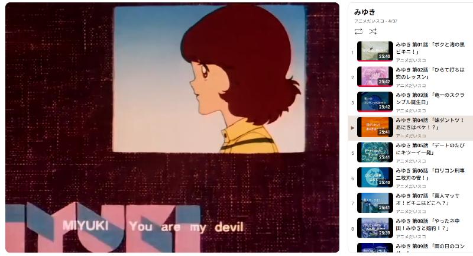Open episode 05 thumbnail in the playlist
Image resolution: width=473 pixels, height=256 pixels.
(x=375, y=153)
